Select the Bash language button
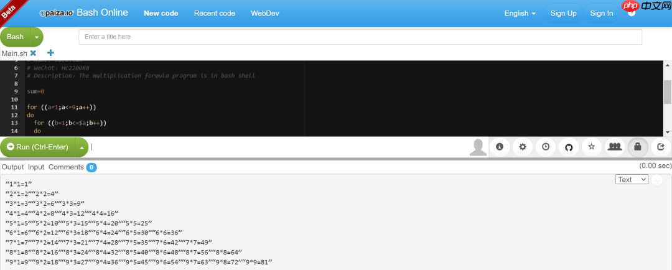Screen dimensions: 672x270 pos(15,37)
